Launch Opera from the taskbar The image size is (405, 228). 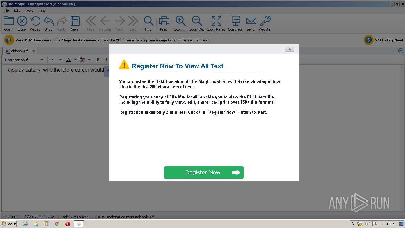68,224
